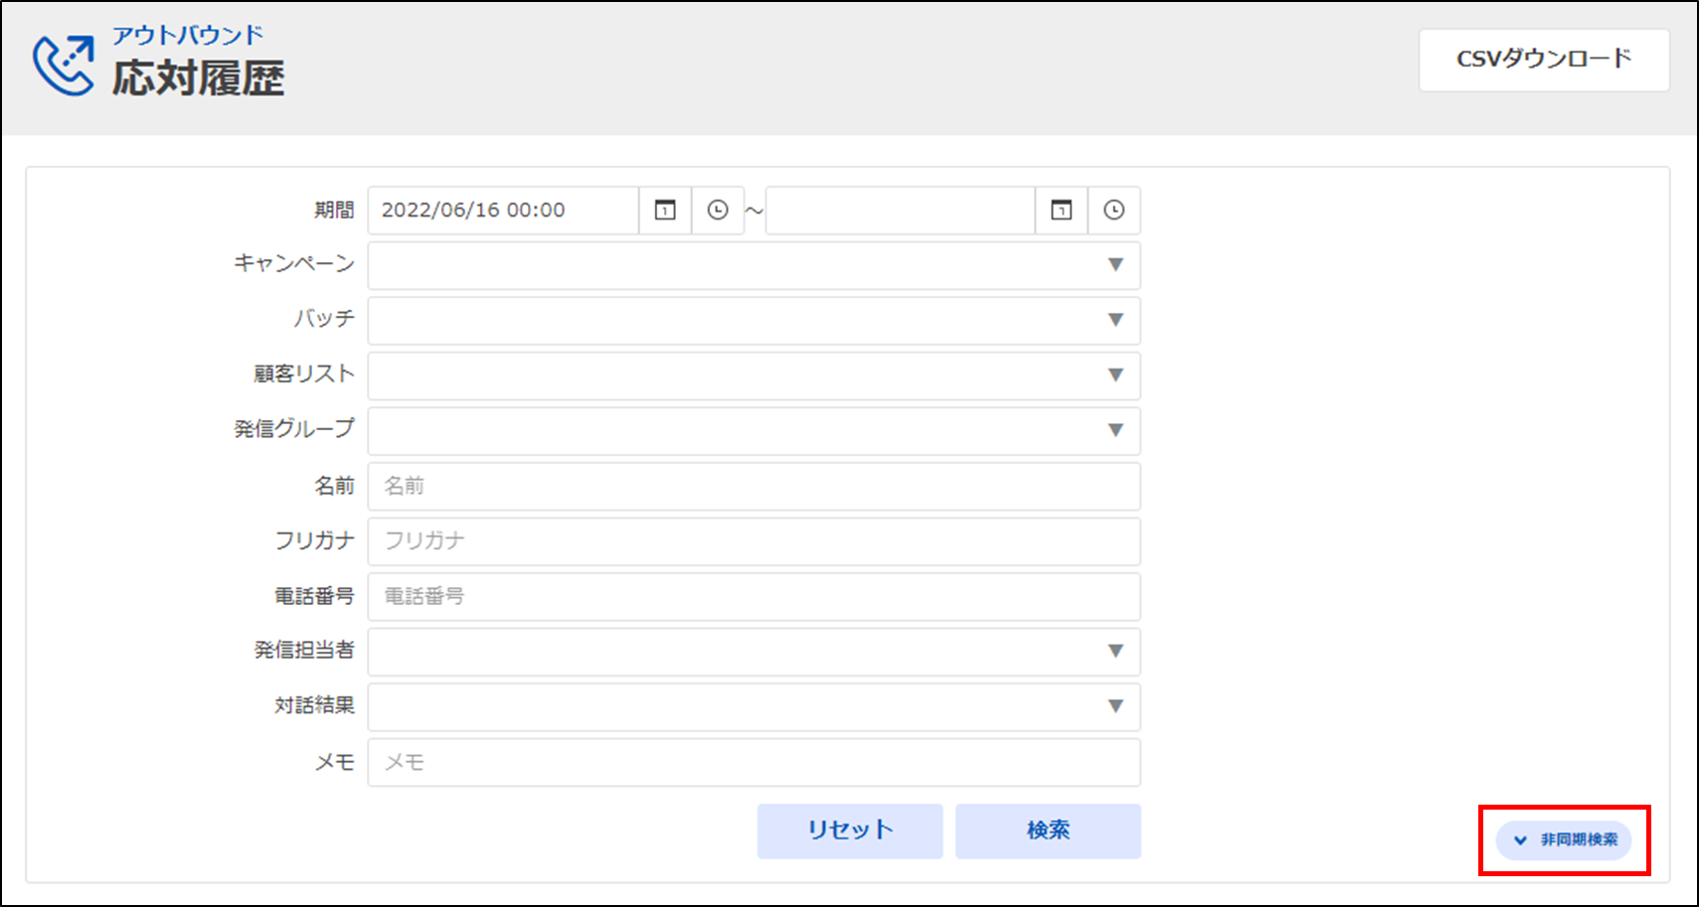Click the outbound phone icon in header
This screenshot has height=907, width=1699.
(x=64, y=65)
